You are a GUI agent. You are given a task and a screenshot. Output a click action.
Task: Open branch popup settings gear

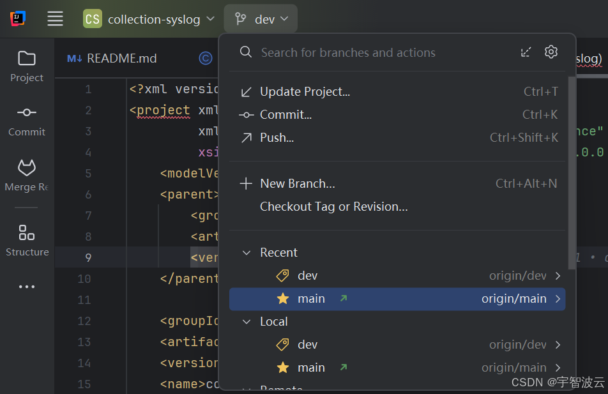(x=551, y=52)
